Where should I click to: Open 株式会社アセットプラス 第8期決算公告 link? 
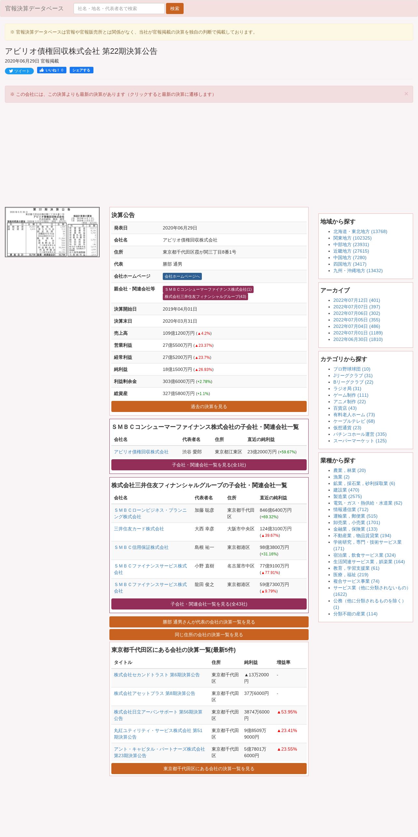(155, 693)
